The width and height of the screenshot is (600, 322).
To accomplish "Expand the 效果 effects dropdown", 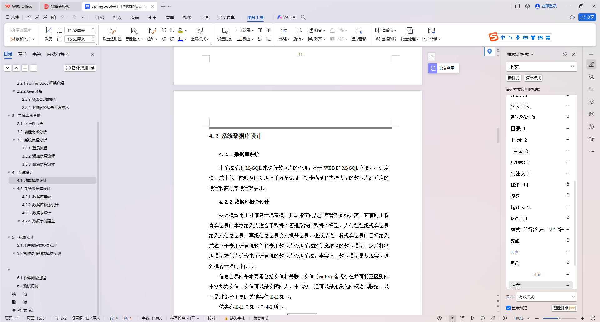I will [x=245, y=30].
